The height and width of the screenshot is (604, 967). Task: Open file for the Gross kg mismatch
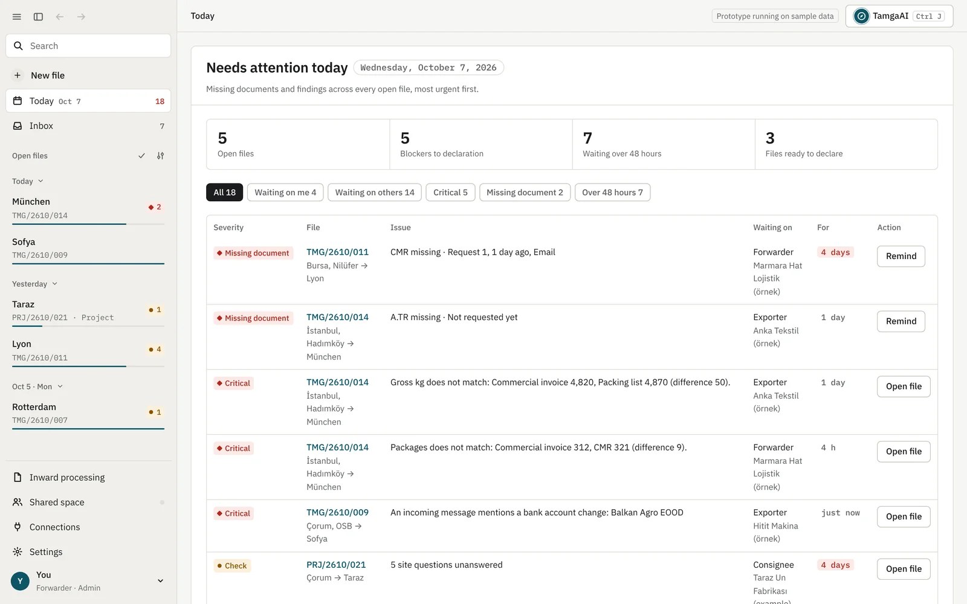904,387
